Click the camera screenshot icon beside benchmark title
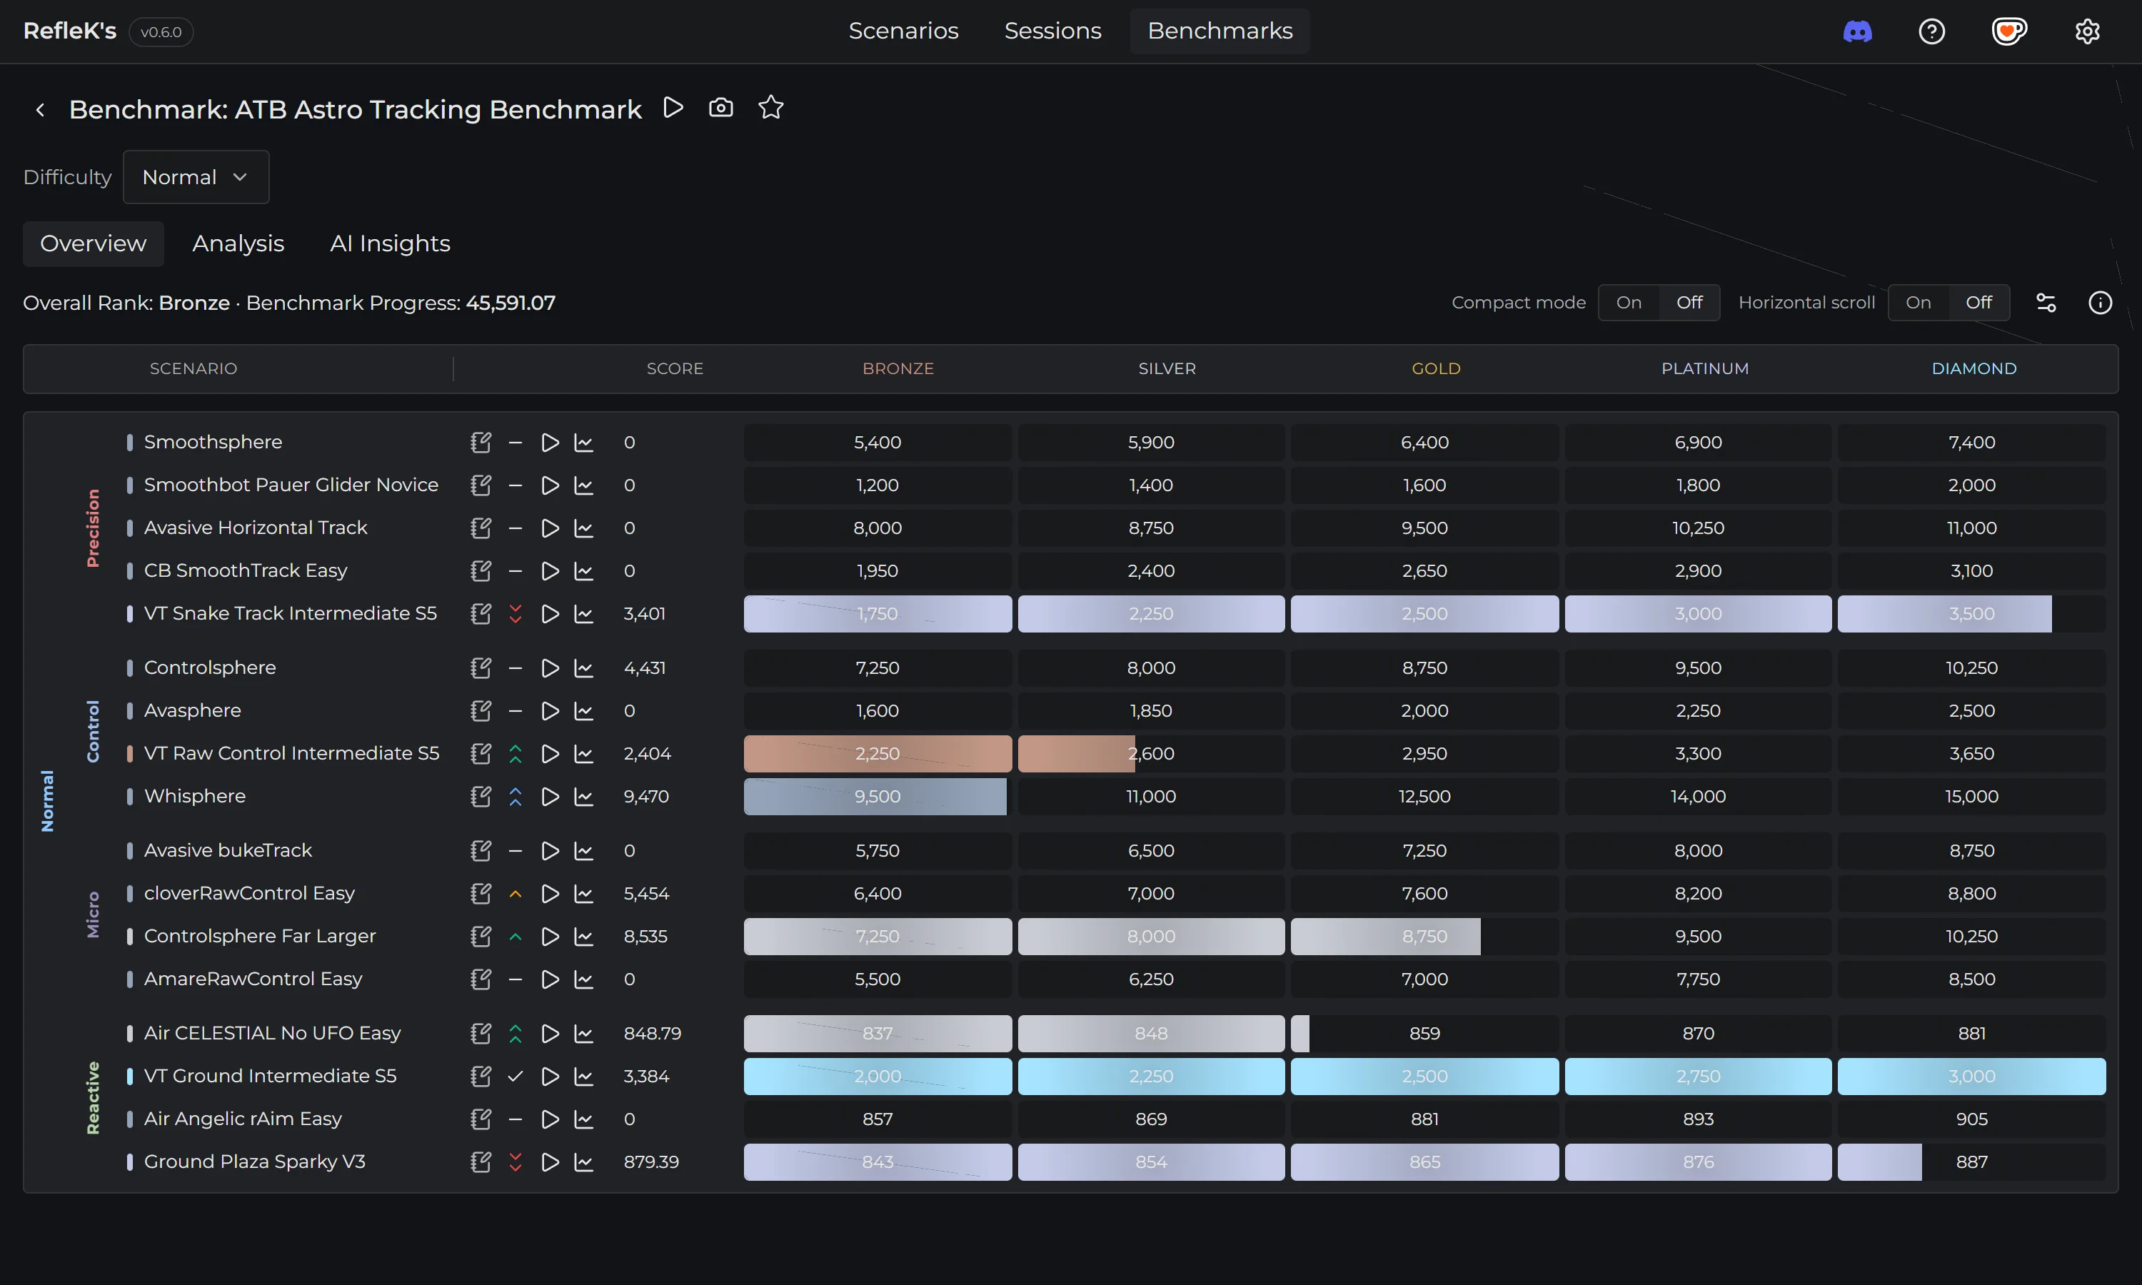This screenshot has height=1285, width=2142. pyautogui.click(x=720, y=109)
